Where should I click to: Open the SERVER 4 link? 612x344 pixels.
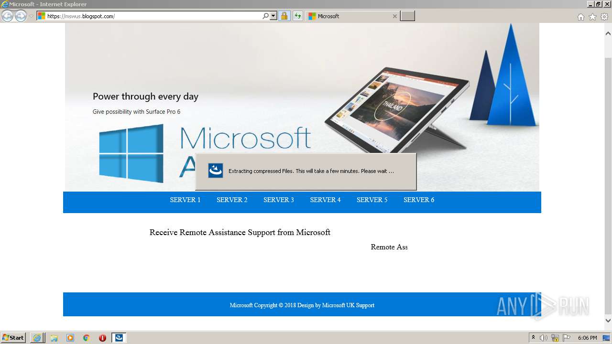pos(325,200)
